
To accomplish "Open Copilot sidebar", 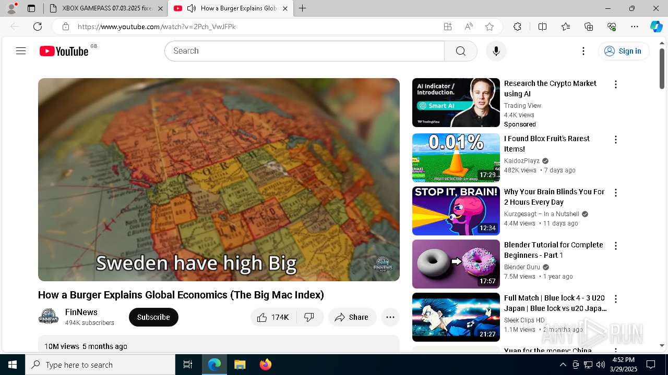I will tap(656, 27).
